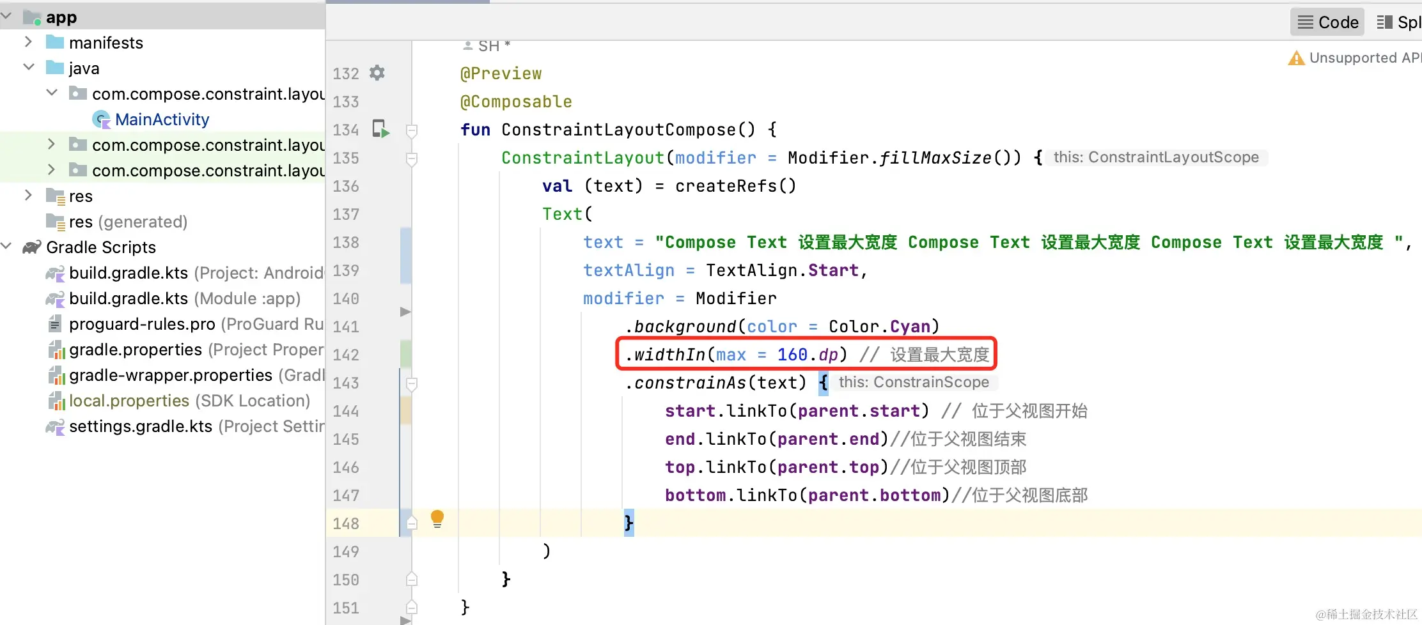Run the preview from line 134 gutter icon
The height and width of the screenshot is (625, 1422).
[x=380, y=129]
